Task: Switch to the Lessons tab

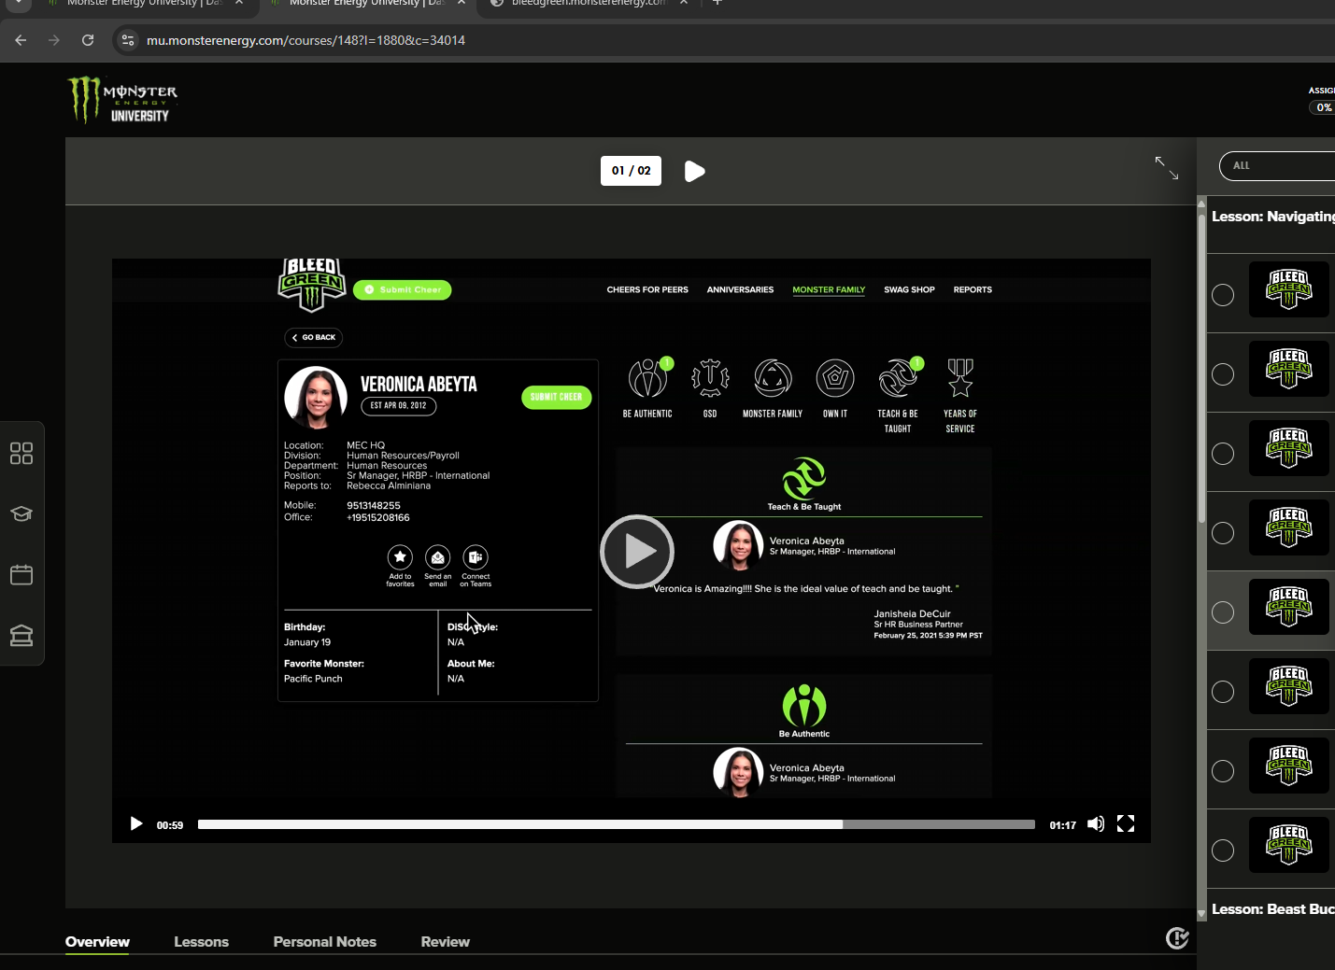Action: click(x=201, y=942)
